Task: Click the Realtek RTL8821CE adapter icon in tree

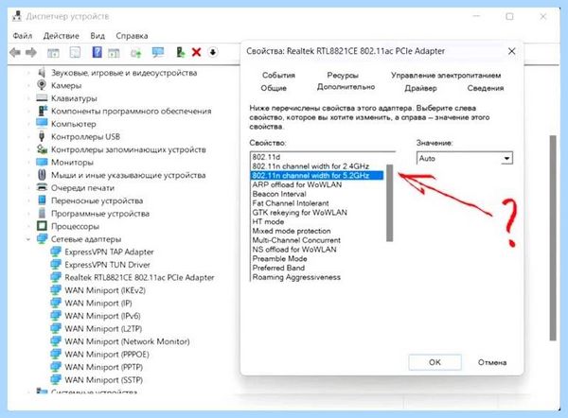Action: (x=56, y=277)
